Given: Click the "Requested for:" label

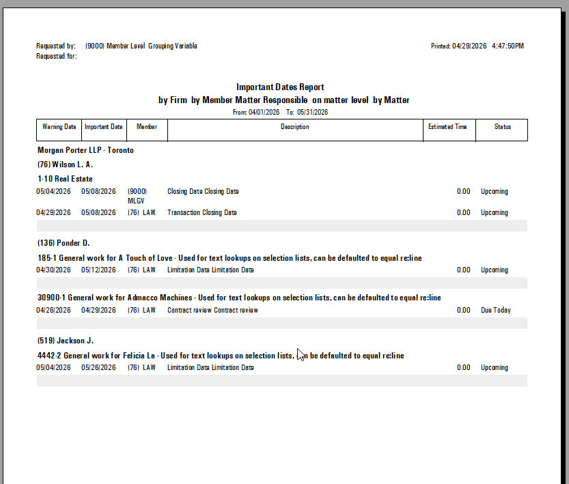Looking at the screenshot, I should [56, 56].
